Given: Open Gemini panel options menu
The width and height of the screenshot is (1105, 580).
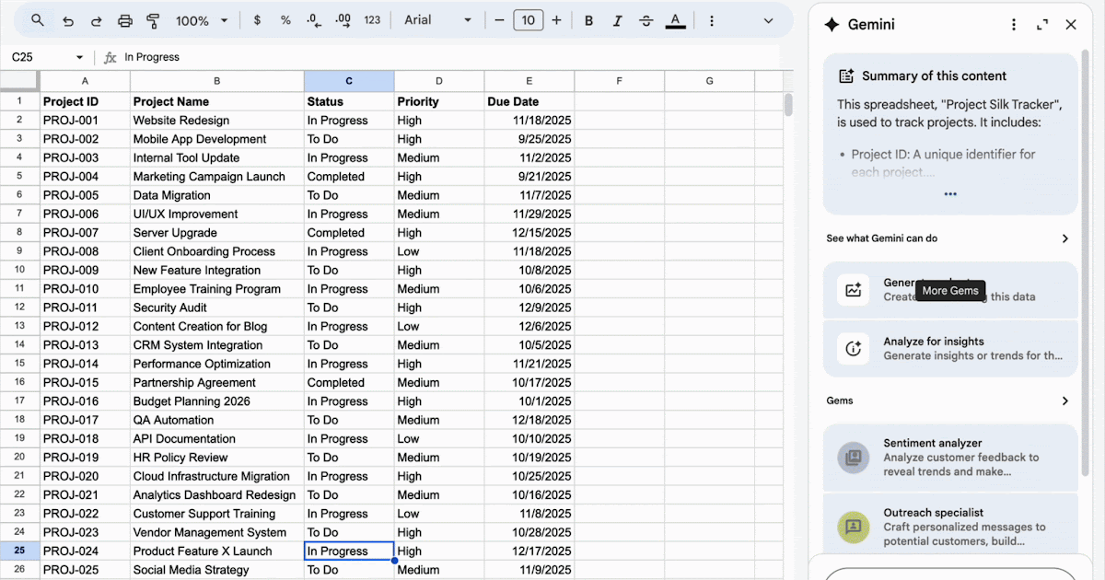Looking at the screenshot, I should (x=1013, y=24).
